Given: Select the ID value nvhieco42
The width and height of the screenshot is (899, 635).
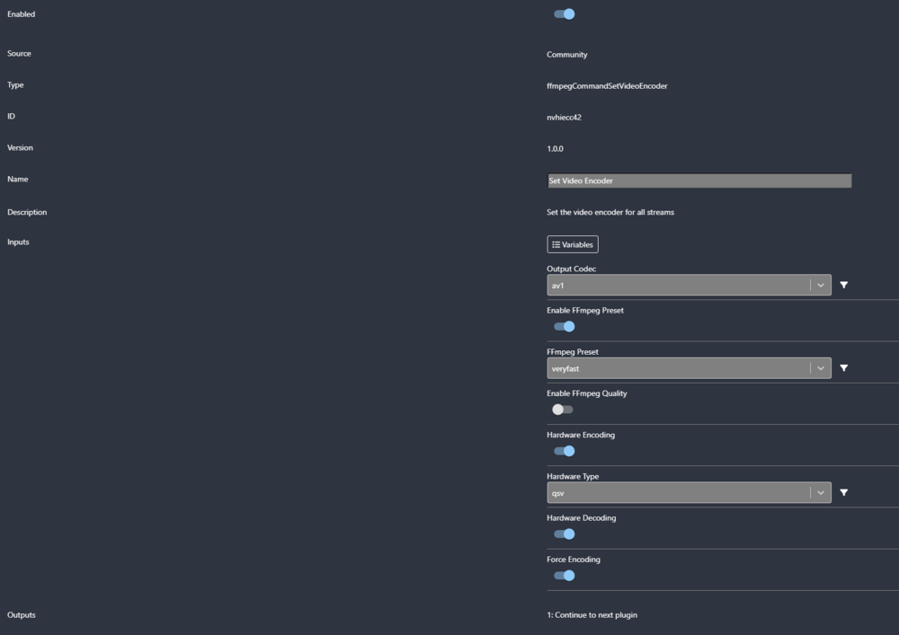Looking at the screenshot, I should [565, 118].
